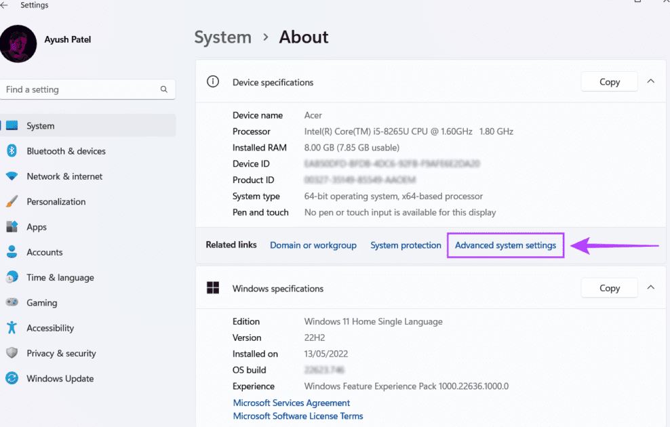
Task: Click the OS build label
Action: point(249,370)
